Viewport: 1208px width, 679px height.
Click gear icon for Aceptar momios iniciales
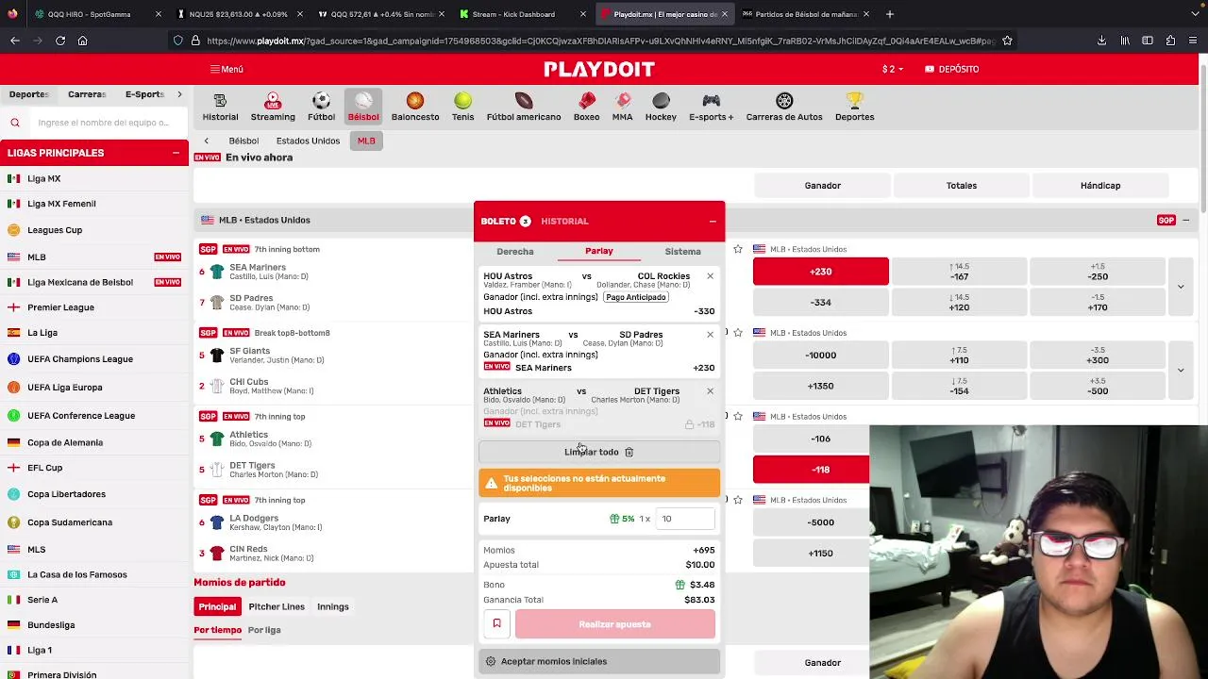(x=490, y=661)
